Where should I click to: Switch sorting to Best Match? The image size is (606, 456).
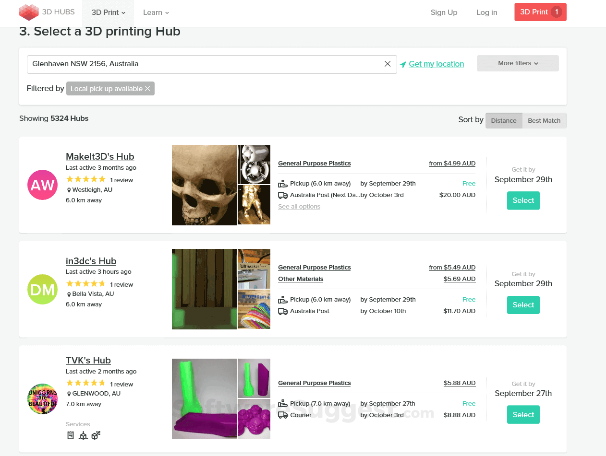544,120
